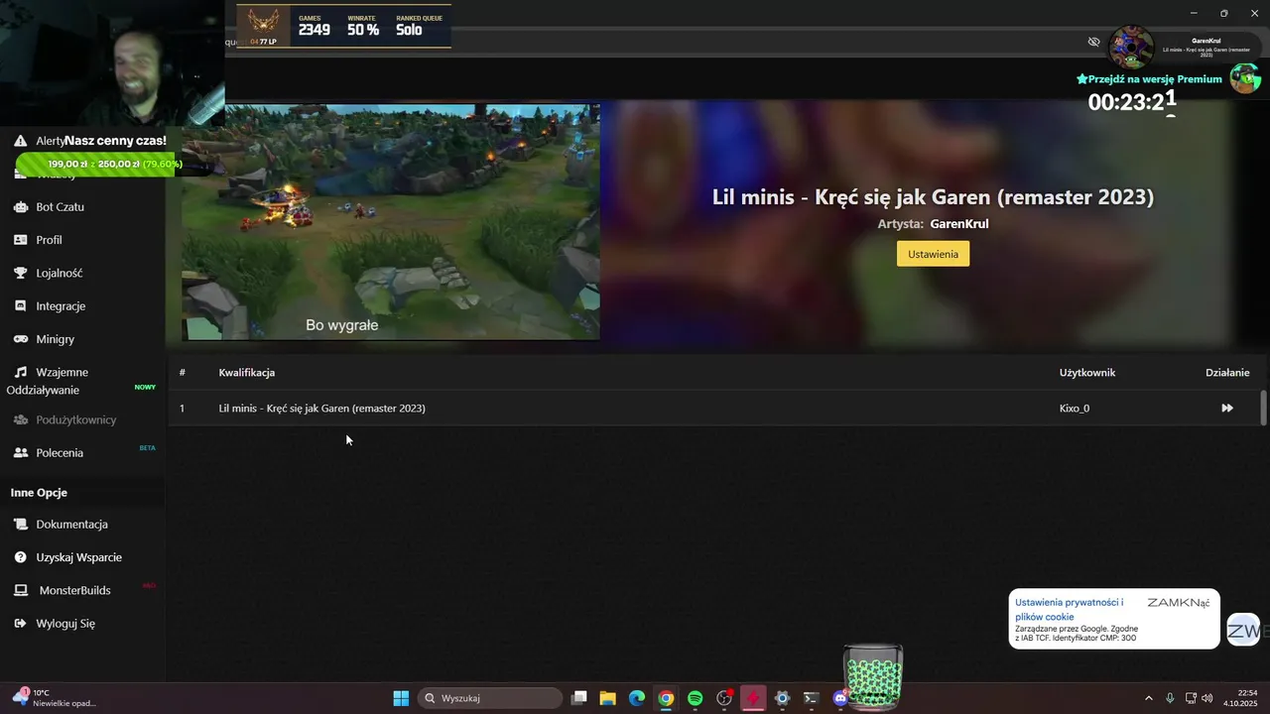Click the Kwalifikacja column header

pos(247,373)
